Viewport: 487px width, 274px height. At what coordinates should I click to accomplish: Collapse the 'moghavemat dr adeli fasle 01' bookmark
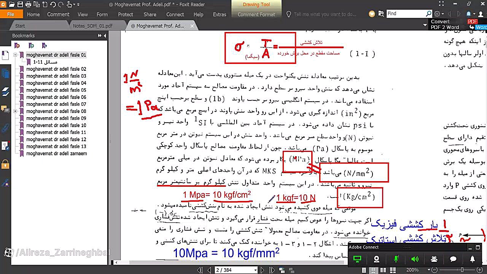[x=15, y=55]
